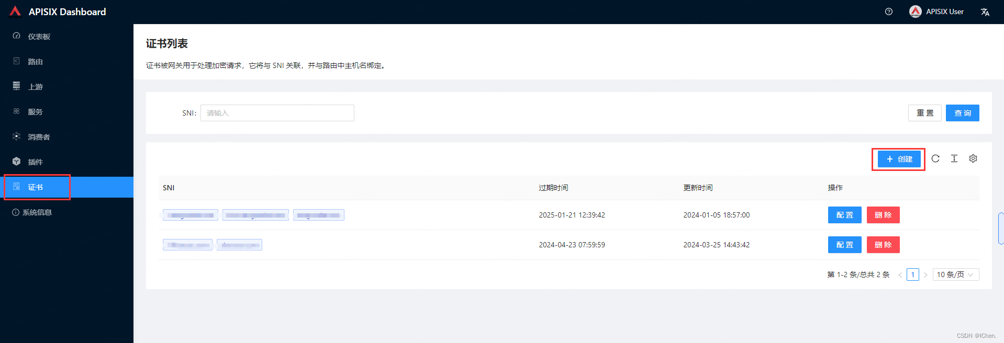Click the 插件 plugin sidebar icon
Viewport: 1004px width, 343px height.
coord(16,162)
